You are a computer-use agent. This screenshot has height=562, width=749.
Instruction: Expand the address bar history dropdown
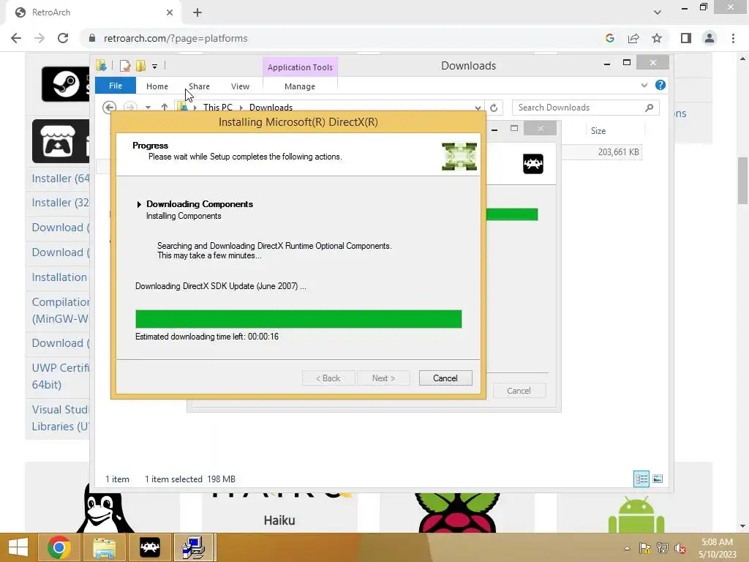[478, 108]
